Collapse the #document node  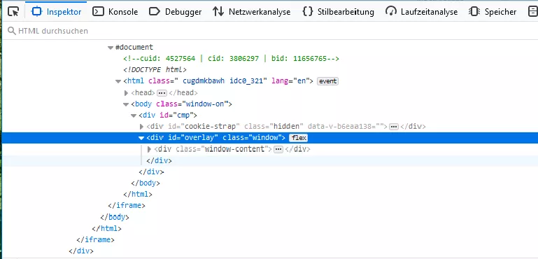[110, 48]
